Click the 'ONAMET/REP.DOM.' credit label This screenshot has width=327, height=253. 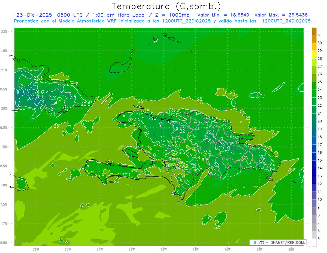pyautogui.click(x=287, y=242)
